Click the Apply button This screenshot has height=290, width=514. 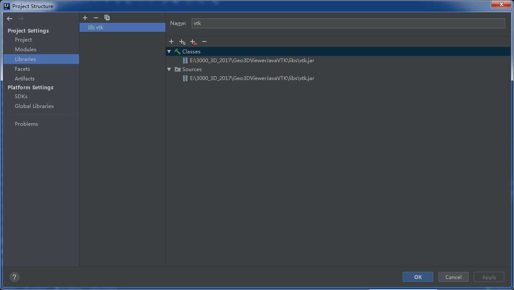tap(489, 277)
